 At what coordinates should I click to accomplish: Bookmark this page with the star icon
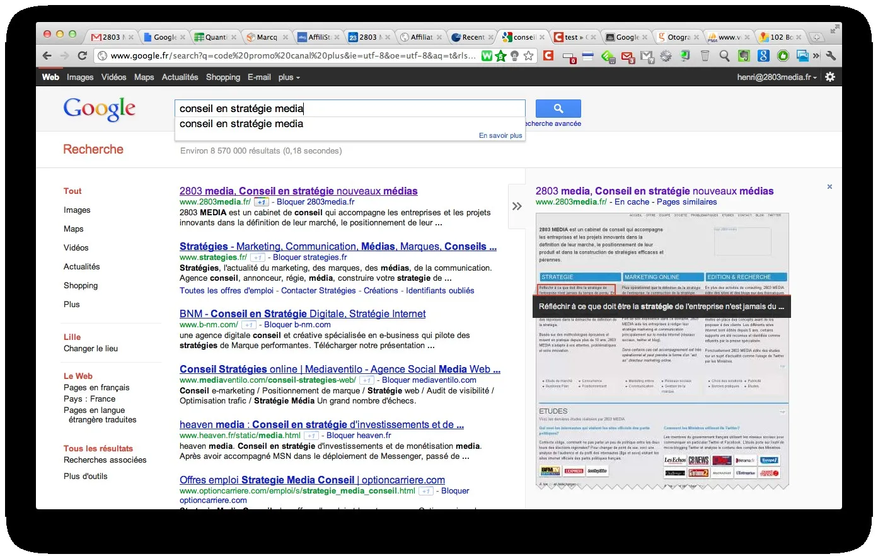click(528, 56)
